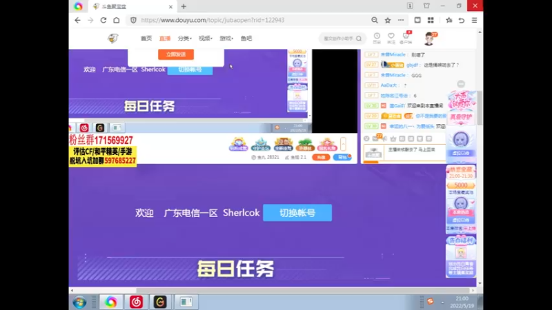Click the large blue 切换帐号 button
This screenshot has width=552, height=310.
point(297,213)
